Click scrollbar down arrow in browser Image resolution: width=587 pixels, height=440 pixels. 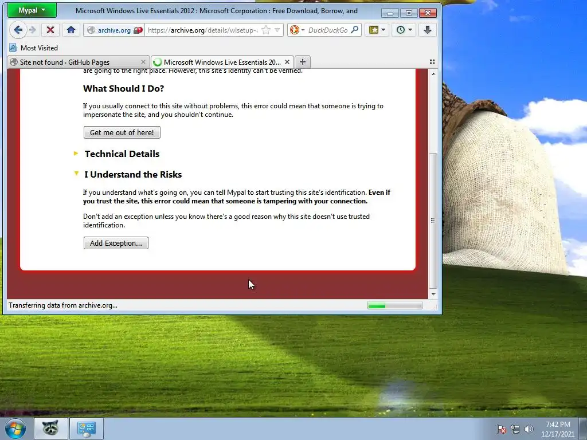433,294
